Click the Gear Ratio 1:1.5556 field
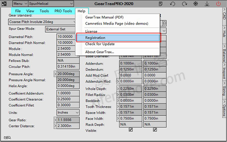 (68, 120)
